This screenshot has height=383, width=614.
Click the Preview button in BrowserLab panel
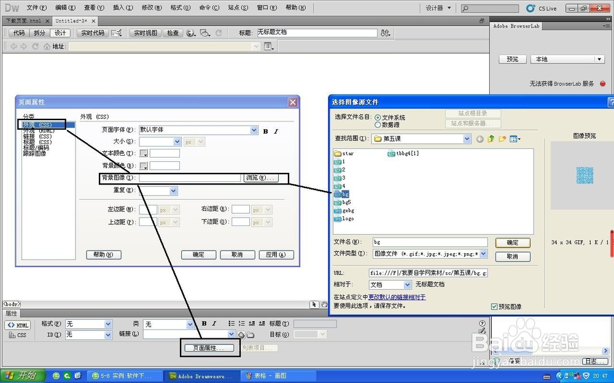(x=513, y=59)
